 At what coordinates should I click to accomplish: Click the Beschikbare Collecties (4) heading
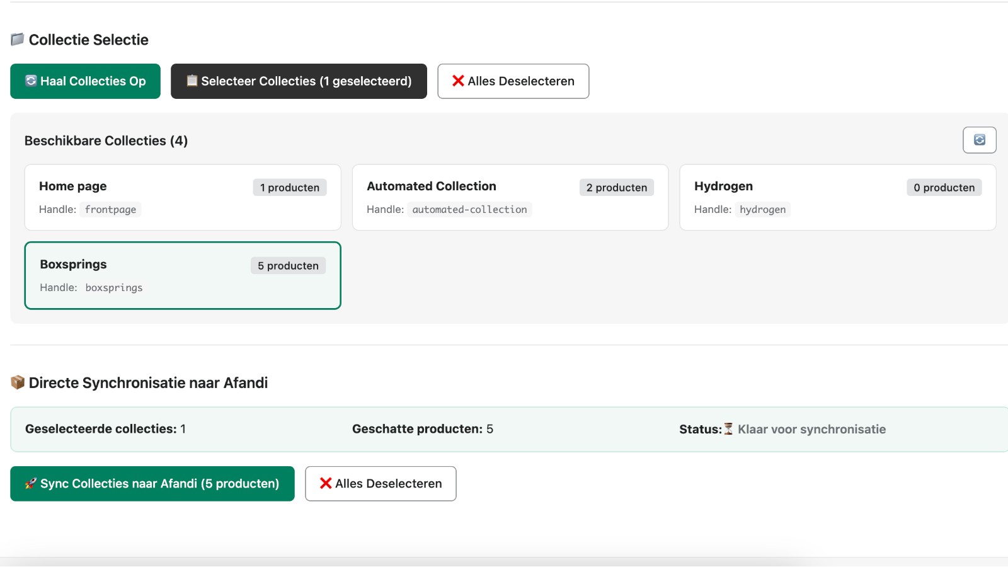click(x=105, y=140)
